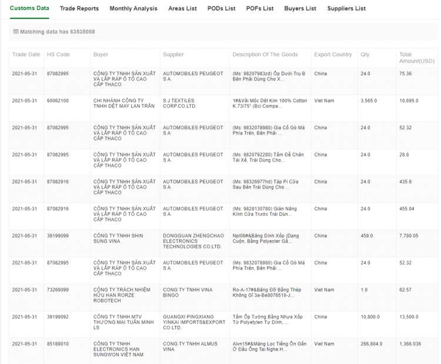Viewport: 441px width, 364px height.
Task: Click the (Ms: 9828130780) Giàn Nâng Kính description
Action: coord(265,211)
